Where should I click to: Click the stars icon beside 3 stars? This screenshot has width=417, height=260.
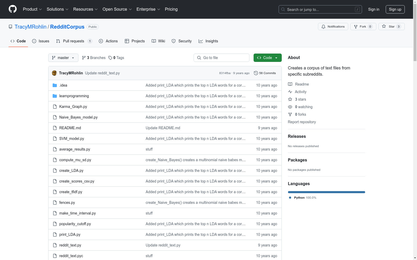[290, 99]
